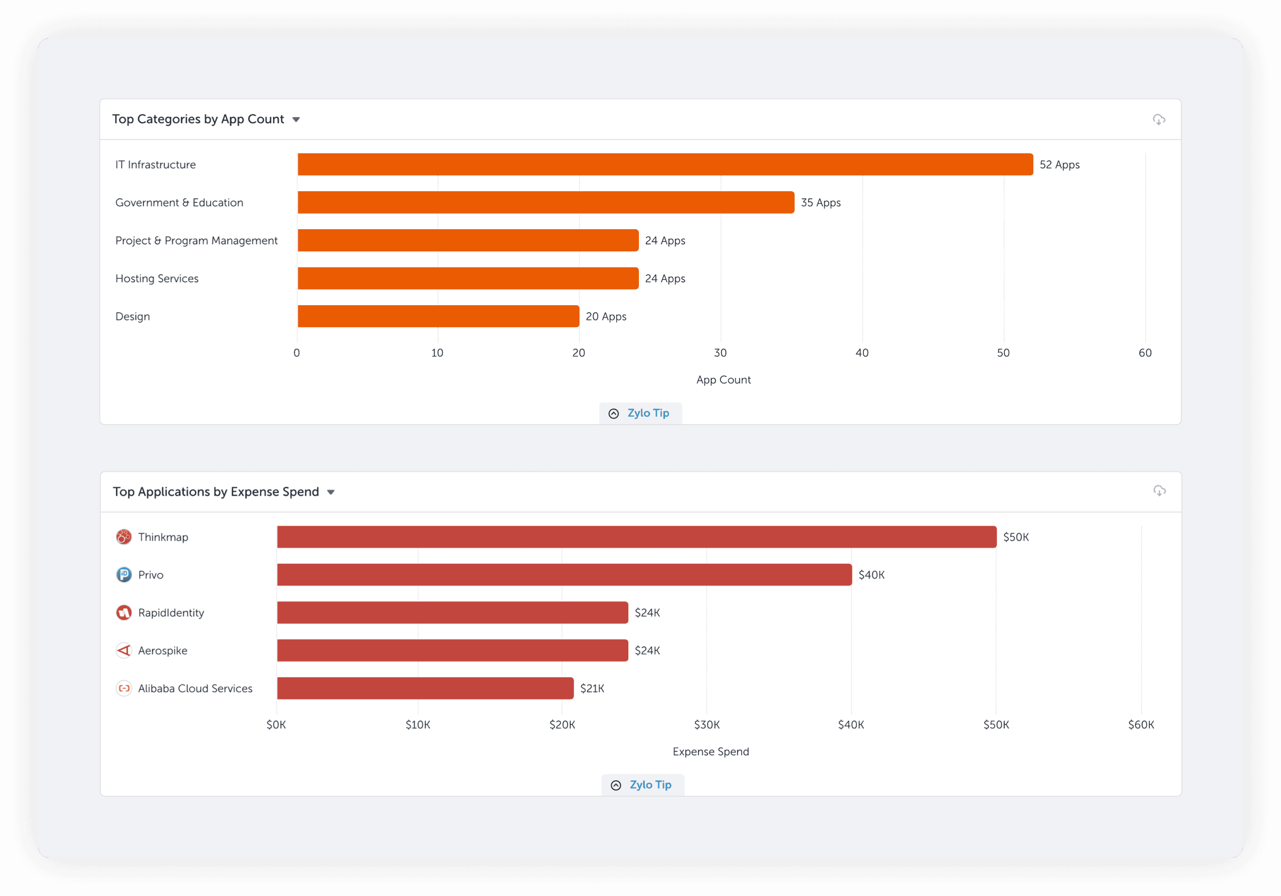Click the Thinkmap app icon
Screen dimensions: 1281x896
(x=124, y=537)
